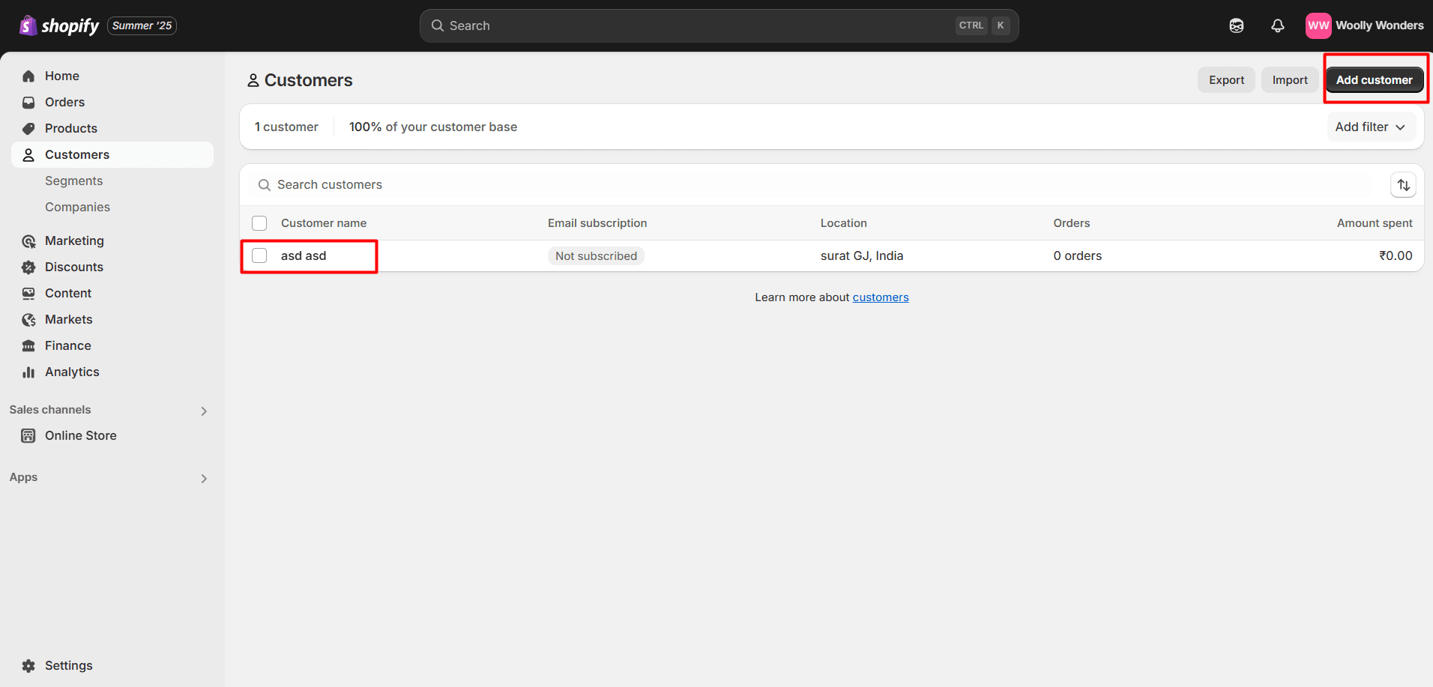Click the Import button
This screenshot has height=687, width=1433.
coord(1290,80)
